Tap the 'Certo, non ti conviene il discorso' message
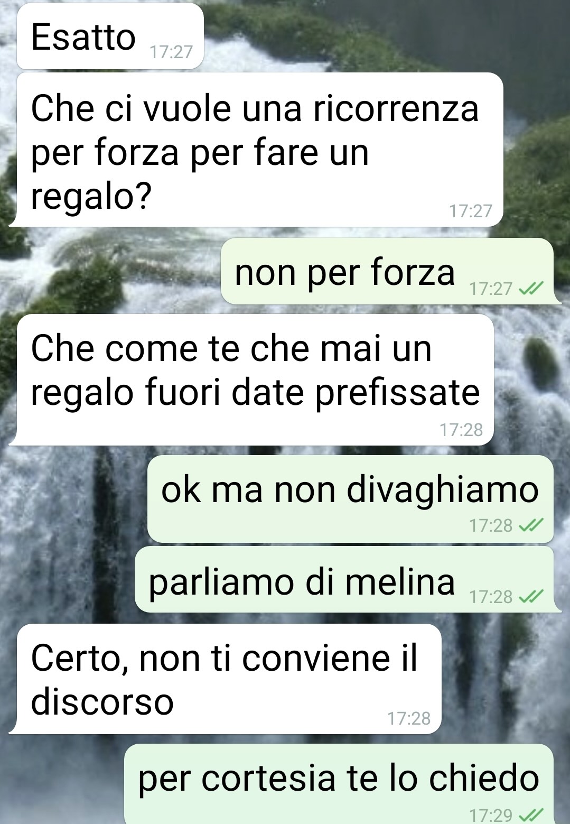Viewport: 570px width, 824px height. [226, 679]
